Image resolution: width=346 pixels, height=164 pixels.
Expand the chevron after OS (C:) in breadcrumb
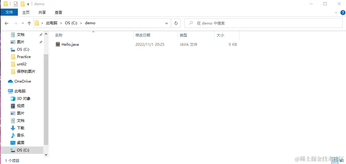coord(81,23)
